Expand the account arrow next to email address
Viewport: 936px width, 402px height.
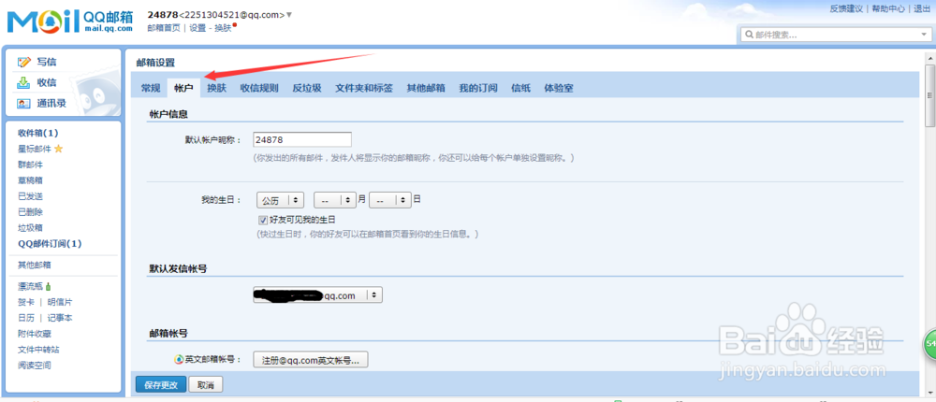(289, 15)
